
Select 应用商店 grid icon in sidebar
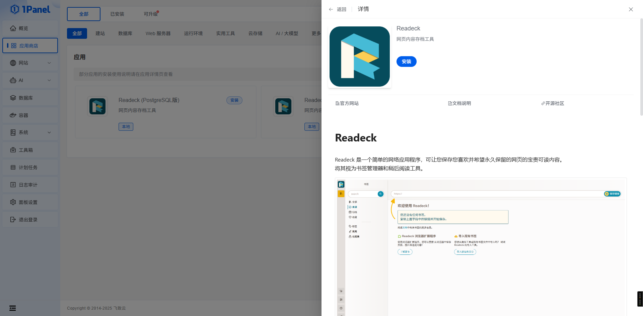(x=14, y=46)
